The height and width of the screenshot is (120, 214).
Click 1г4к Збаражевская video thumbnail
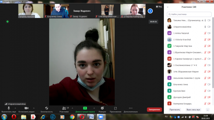[107, 11]
